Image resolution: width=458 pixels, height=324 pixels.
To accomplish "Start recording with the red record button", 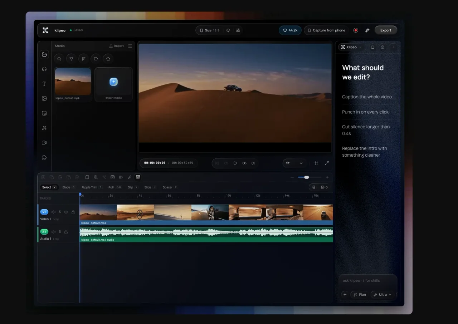I will click(x=356, y=30).
